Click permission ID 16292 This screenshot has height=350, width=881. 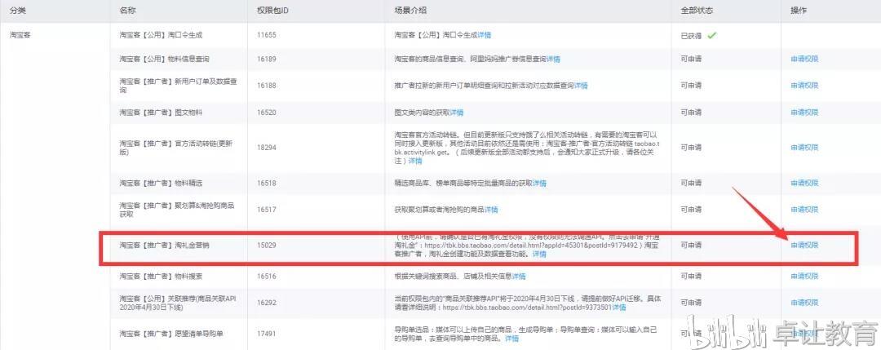pos(266,303)
